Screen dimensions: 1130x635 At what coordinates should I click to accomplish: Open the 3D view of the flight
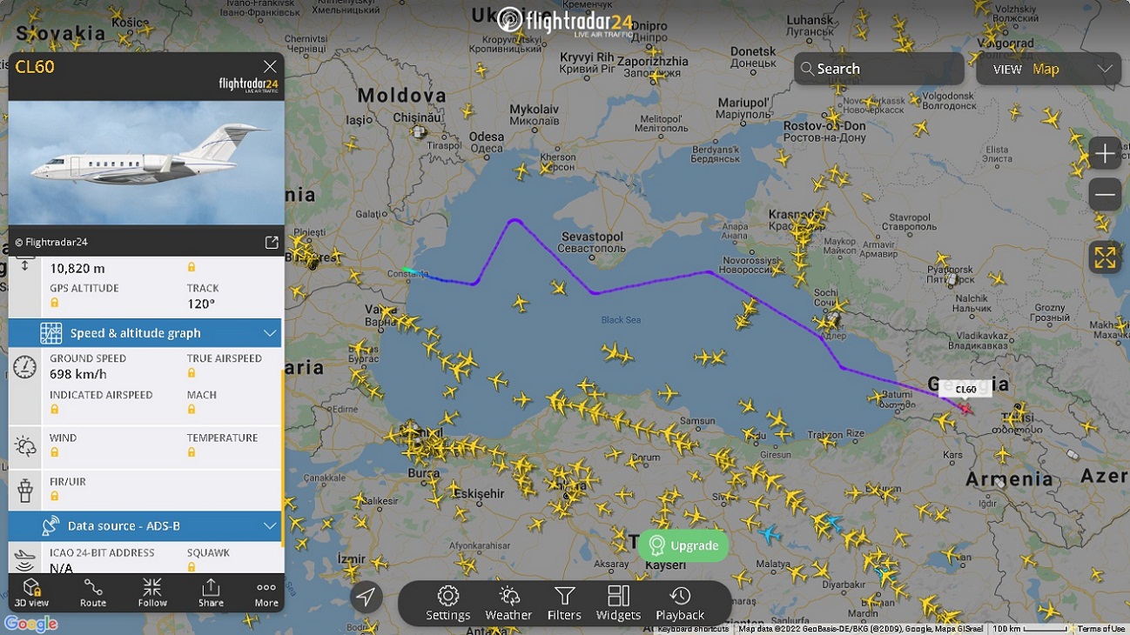click(x=31, y=592)
